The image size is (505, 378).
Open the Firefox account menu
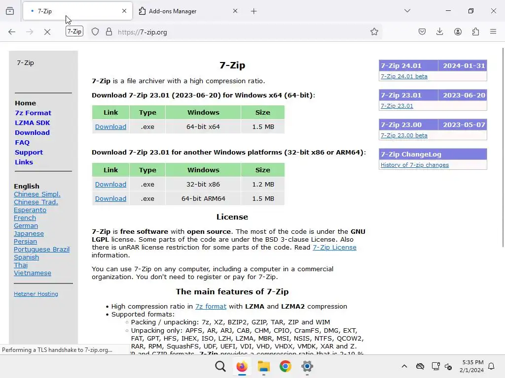[458, 32]
